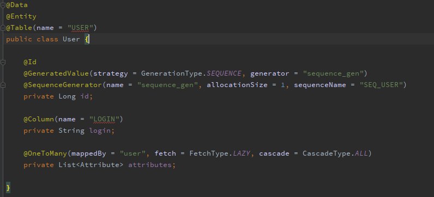Click the "LOGIN" column name string
Screen dimensions: 434x197
(104, 119)
